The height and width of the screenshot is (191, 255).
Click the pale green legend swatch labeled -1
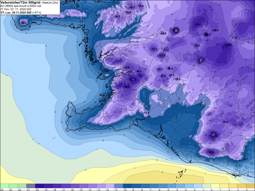click(206, 186)
